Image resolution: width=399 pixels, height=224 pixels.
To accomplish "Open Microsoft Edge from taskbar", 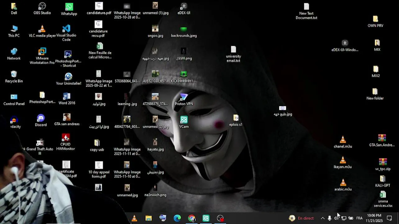I will (x=177, y=218).
